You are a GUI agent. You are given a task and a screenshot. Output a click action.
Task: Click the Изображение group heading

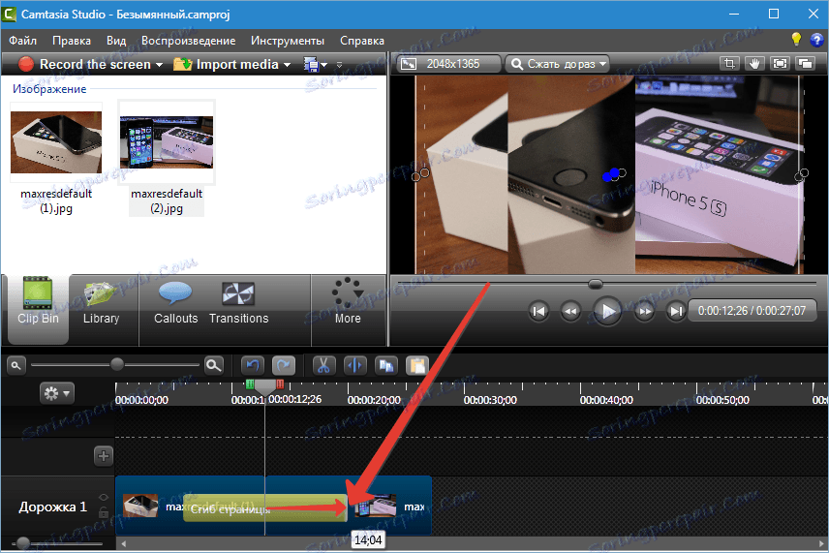click(x=49, y=89)
